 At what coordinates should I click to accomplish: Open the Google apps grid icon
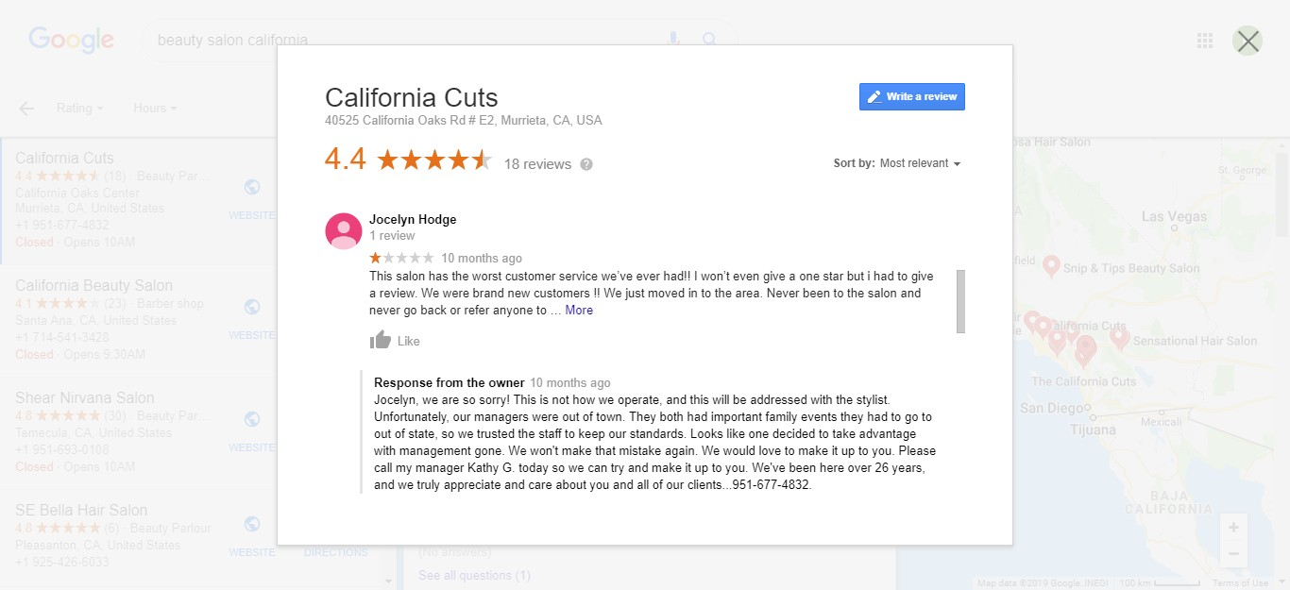(x=1204, y=39)
